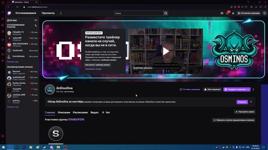Click the search magnifier button
This screenshot has height=150, width=268.
coord(166,13)
